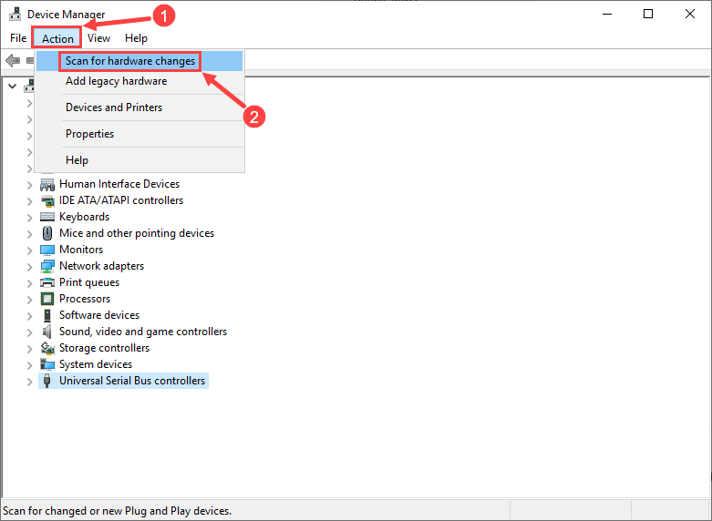Expand Human Interface Devices
712x521 pixels.
point(29,185)
